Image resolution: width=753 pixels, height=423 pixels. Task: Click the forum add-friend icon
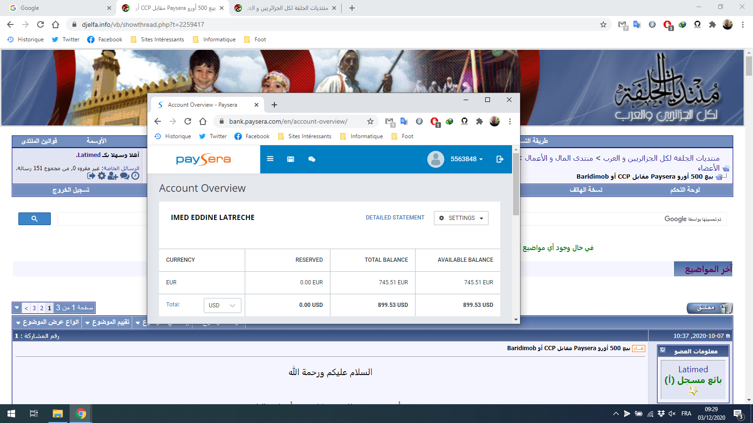pos(112,176)
